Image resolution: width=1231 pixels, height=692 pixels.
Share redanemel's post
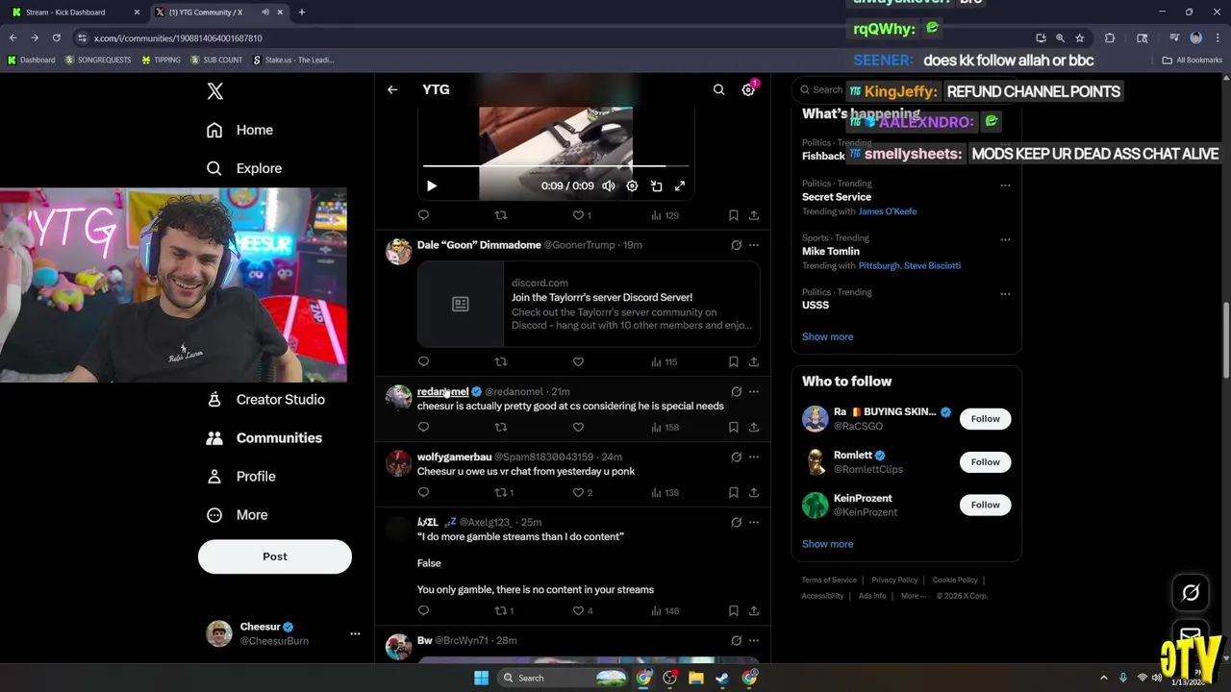click(754, 427)
